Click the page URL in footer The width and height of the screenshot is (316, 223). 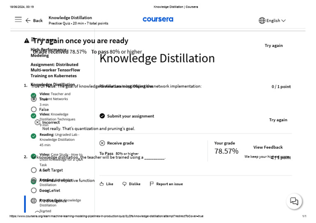[x=107, y=216]
